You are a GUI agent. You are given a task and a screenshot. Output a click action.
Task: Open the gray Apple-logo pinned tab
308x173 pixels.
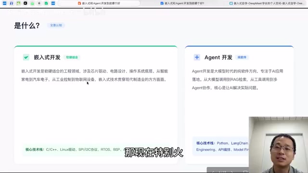(x=39, y=3)
